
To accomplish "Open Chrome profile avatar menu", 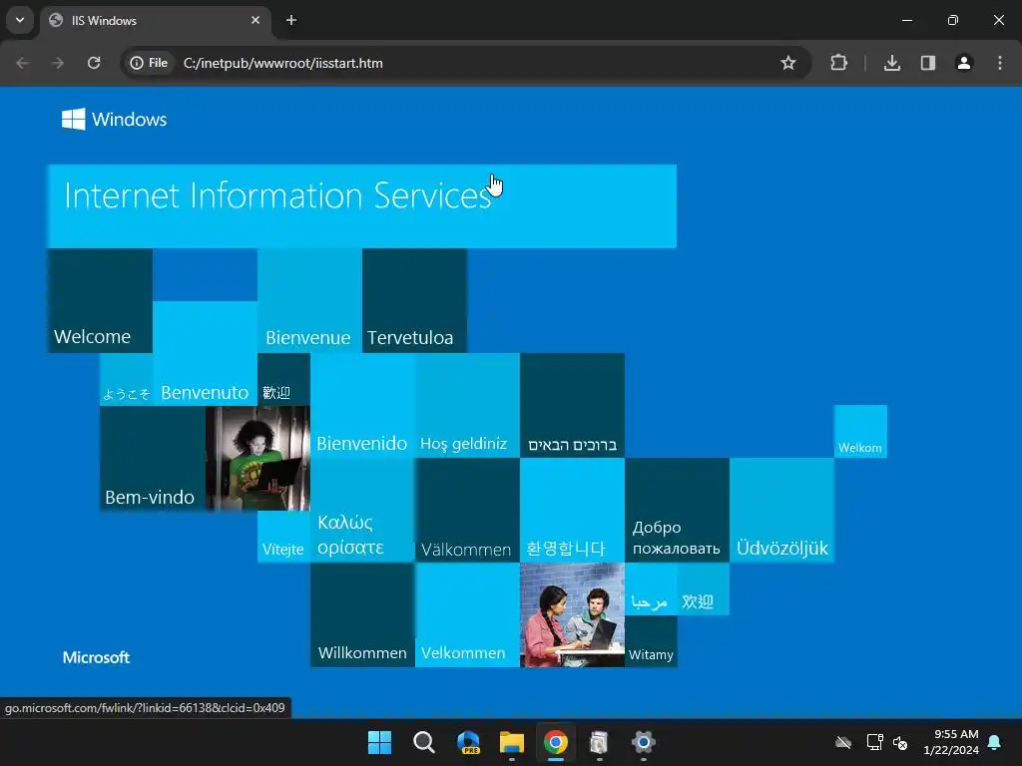I will (964, 63).
